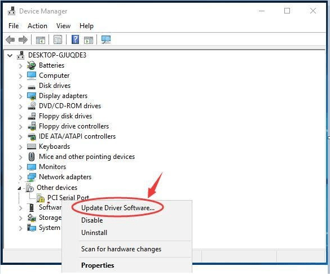Screen dimensions: 330x275
Task: Click the blue Help question-mark toolbar icon
Action: coord(75,39)
